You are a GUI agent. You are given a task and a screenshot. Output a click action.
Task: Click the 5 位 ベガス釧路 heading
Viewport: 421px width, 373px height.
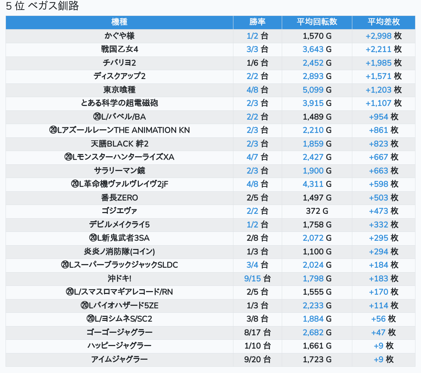tap(42, 6)
